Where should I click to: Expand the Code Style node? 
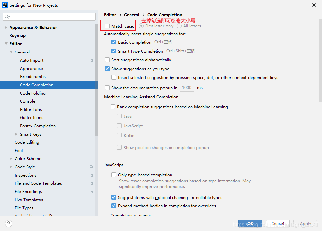point(11,167)
